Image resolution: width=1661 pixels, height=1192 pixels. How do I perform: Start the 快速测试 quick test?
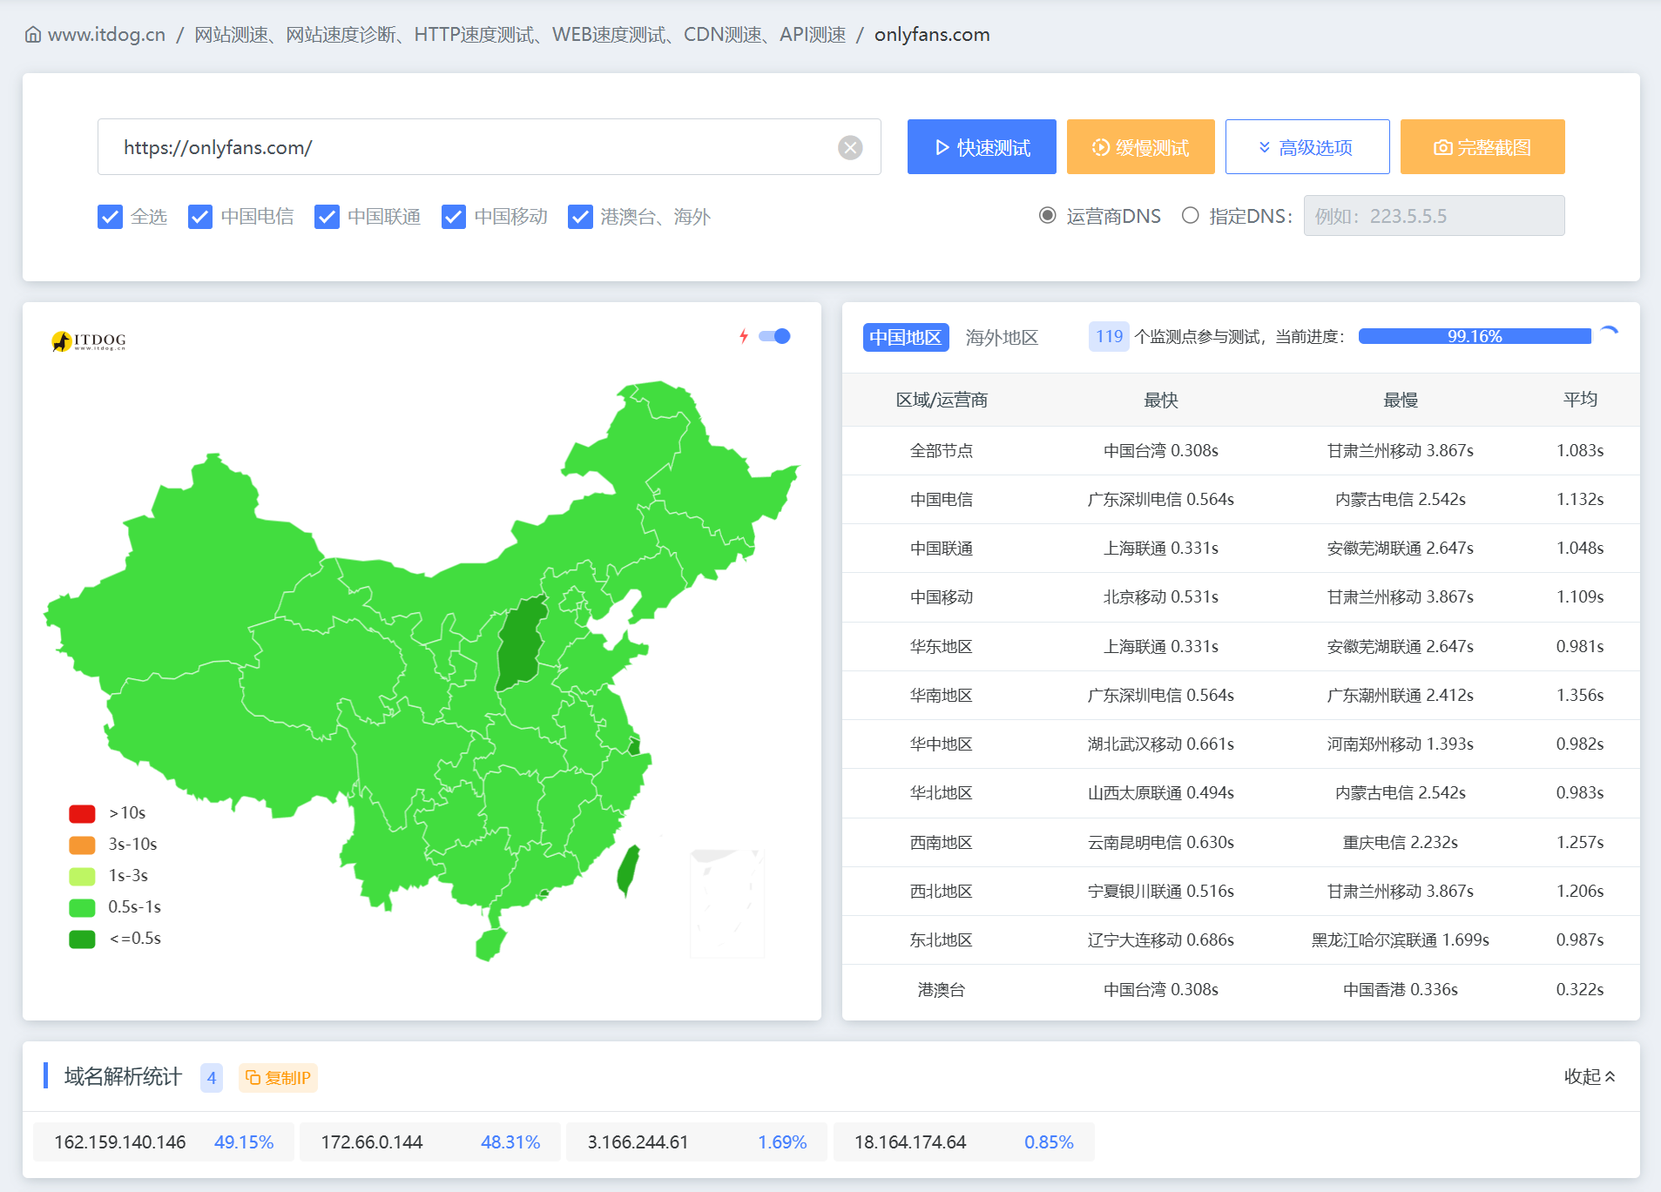[x=982, y=147]
